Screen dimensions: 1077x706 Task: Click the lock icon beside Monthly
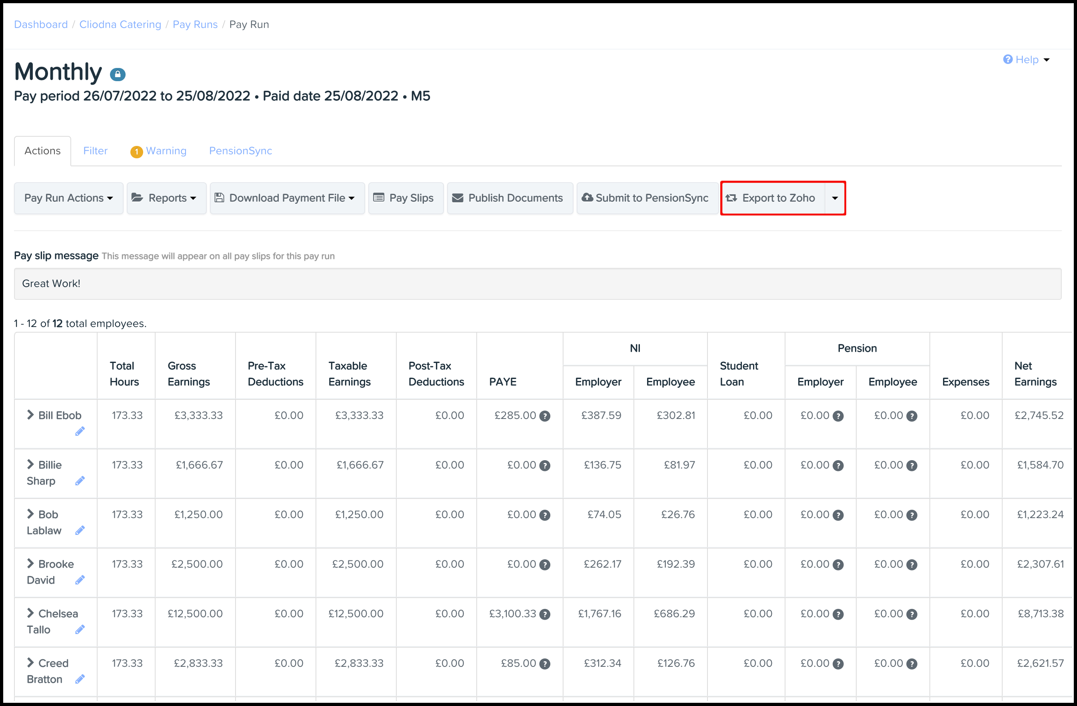[x=118, y=74]
